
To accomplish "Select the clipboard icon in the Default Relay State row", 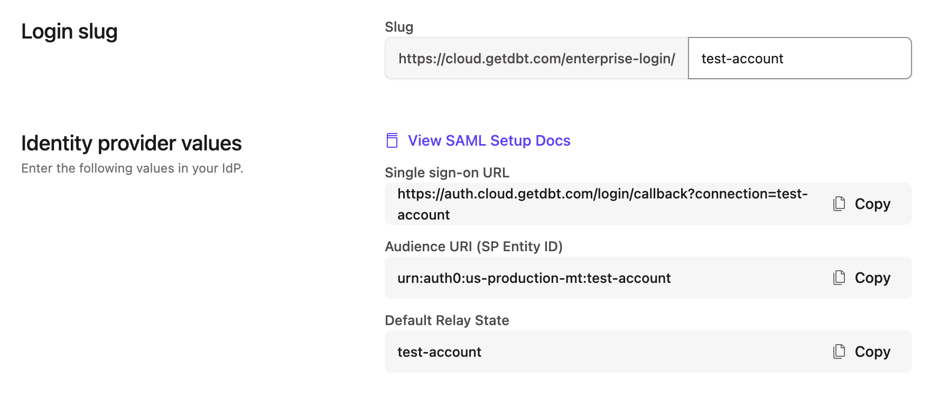I will (x=839, y=351).
